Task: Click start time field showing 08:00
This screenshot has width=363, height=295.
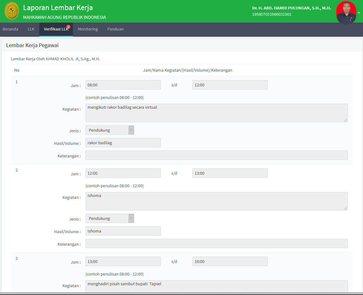Action: click(123, 85)
